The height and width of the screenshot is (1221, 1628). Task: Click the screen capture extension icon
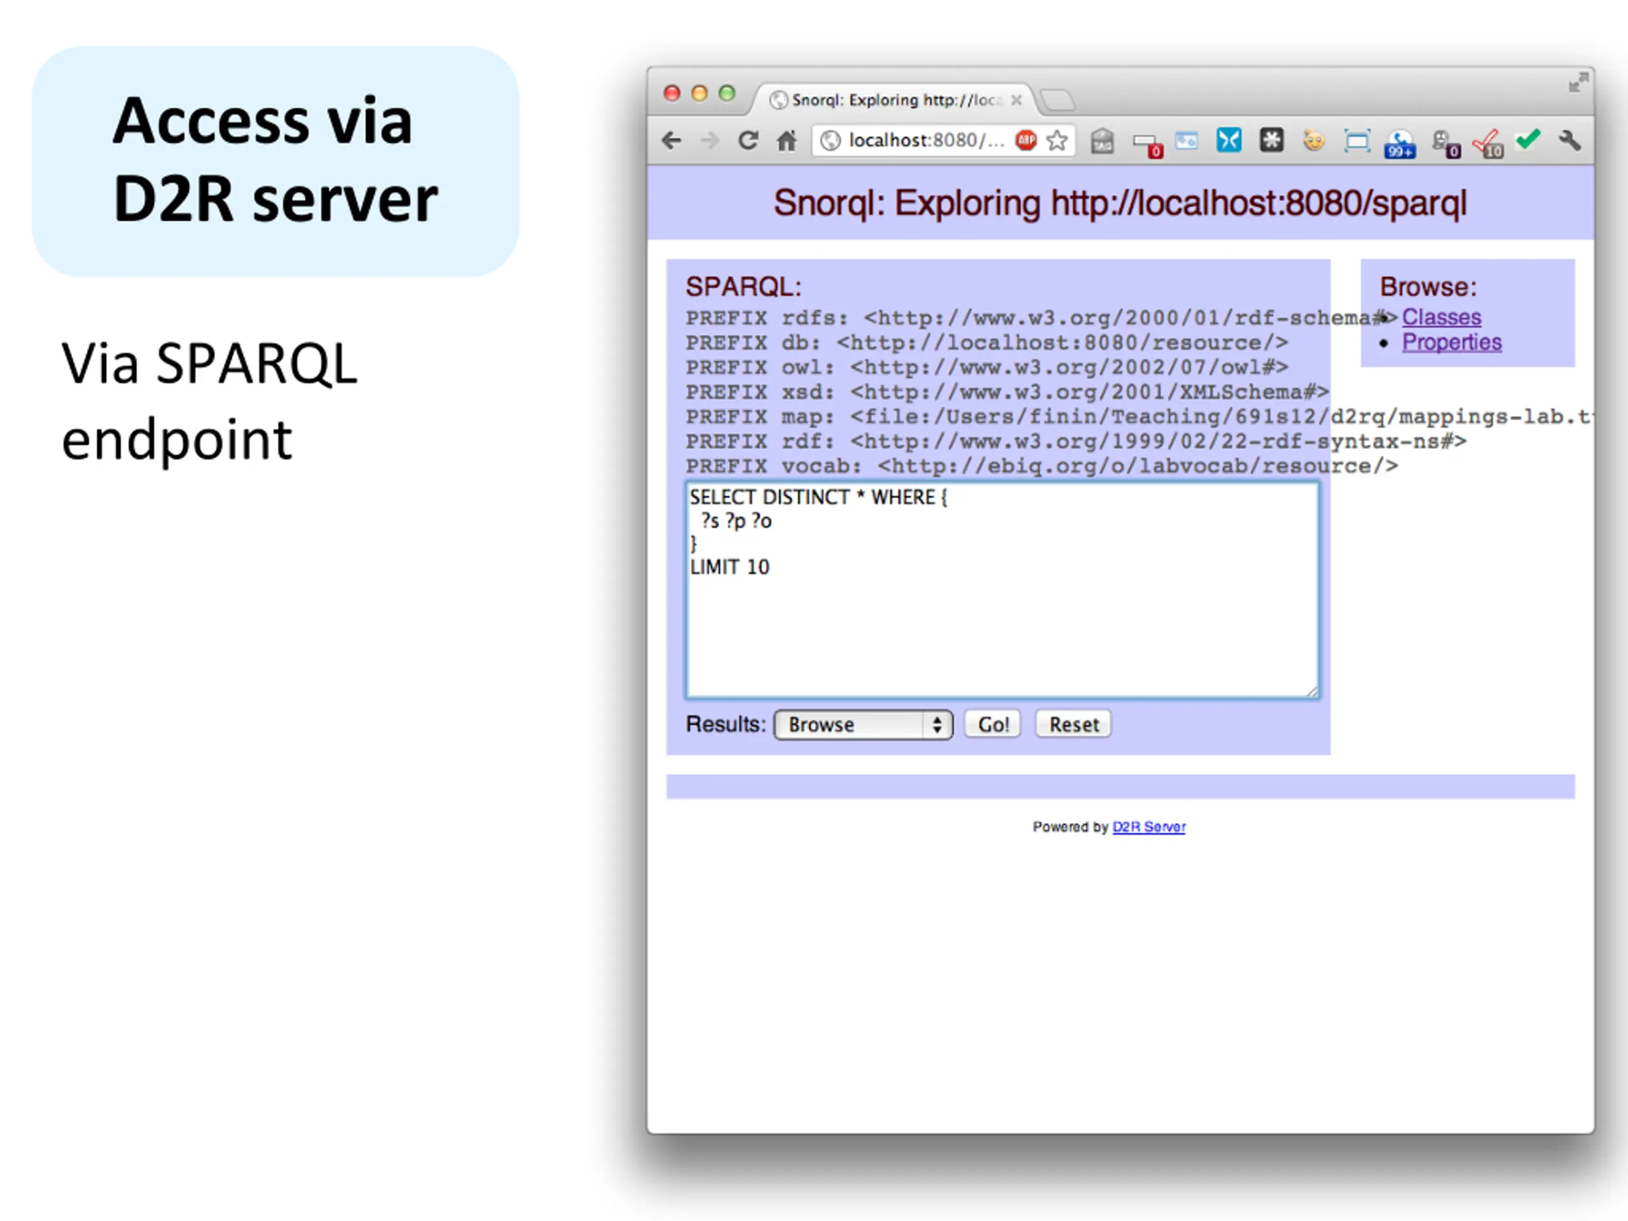[1356, 140]
